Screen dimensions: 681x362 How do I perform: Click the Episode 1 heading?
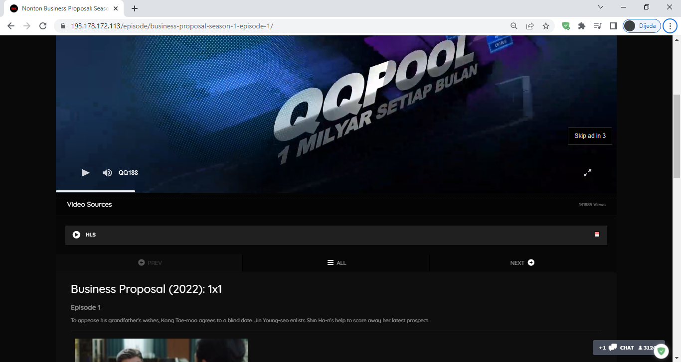(86, 307)
